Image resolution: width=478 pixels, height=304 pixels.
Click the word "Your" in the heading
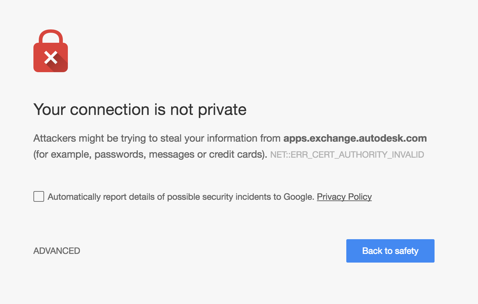49,110
